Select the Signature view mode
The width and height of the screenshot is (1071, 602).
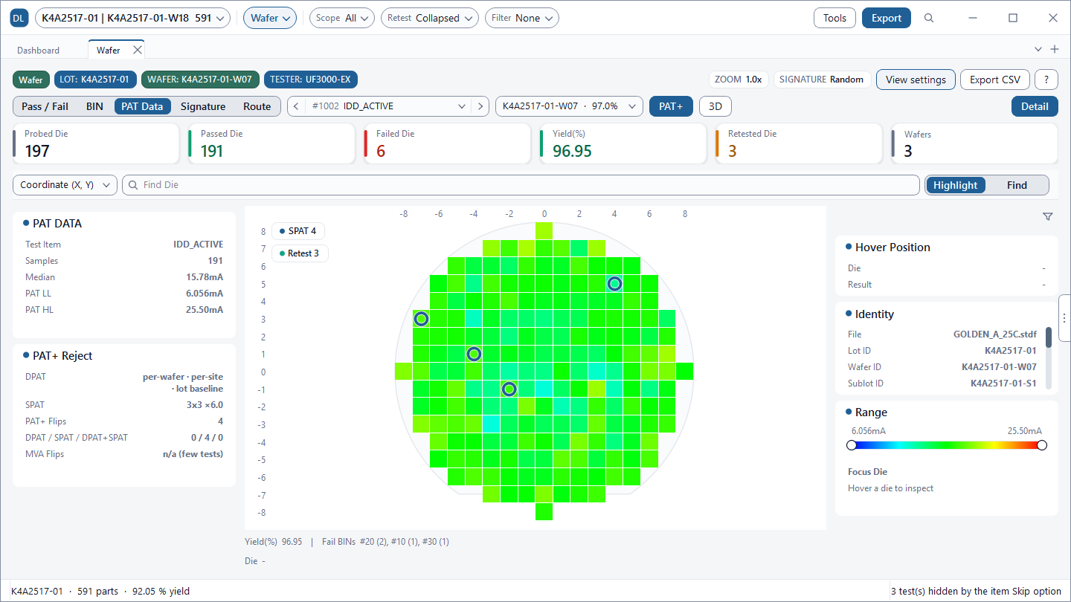[203, 106]
